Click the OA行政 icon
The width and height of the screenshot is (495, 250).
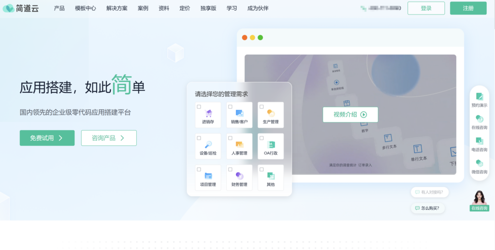271,144
